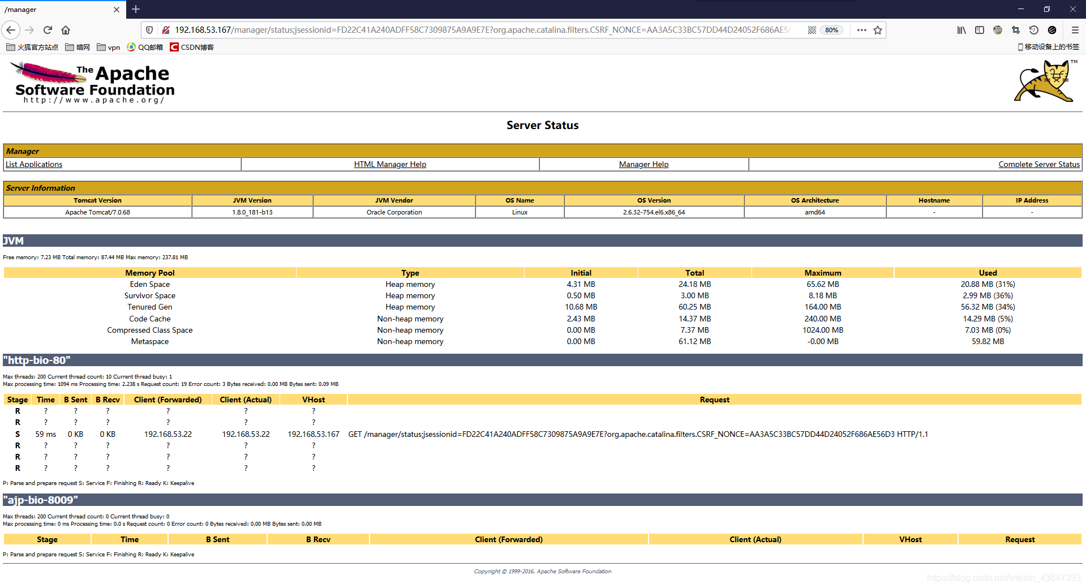The width and height of the screenshot is (1086, 588).
Task: Go back with browser back arrow
Action: 11,30
